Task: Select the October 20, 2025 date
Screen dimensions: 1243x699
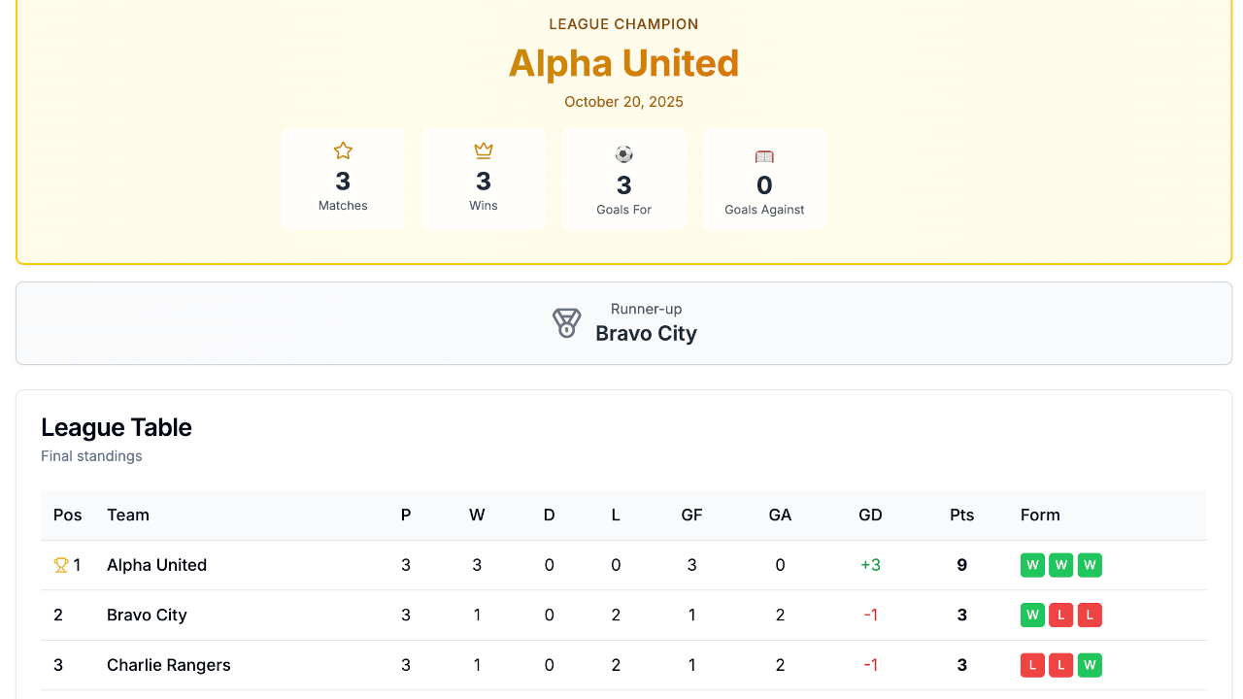Action: coord(623,101)
